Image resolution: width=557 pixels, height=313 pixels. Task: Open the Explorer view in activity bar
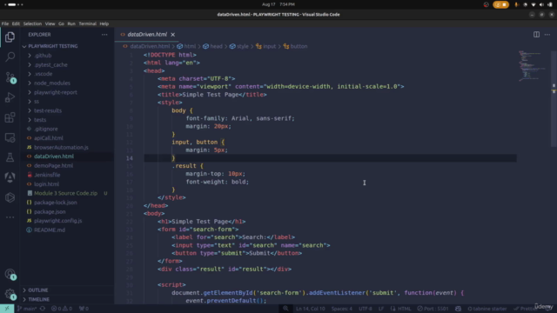(x=10, y=37)
